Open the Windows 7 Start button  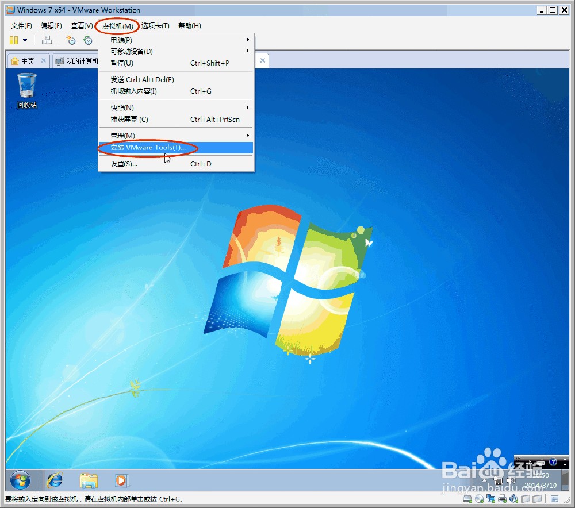(x=20, y=480)
